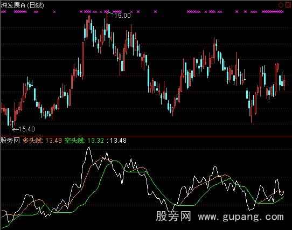The height and width of the screenshot is (230, 292).
Task: Click the 股旁网 indicator name label
Action: [x=10, y=141]
